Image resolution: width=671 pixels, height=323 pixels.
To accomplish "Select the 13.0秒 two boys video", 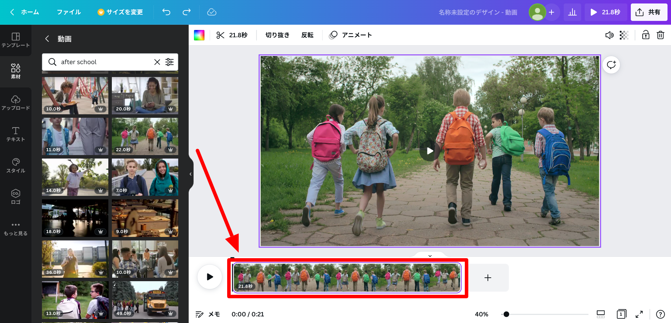I will (75, 300).
